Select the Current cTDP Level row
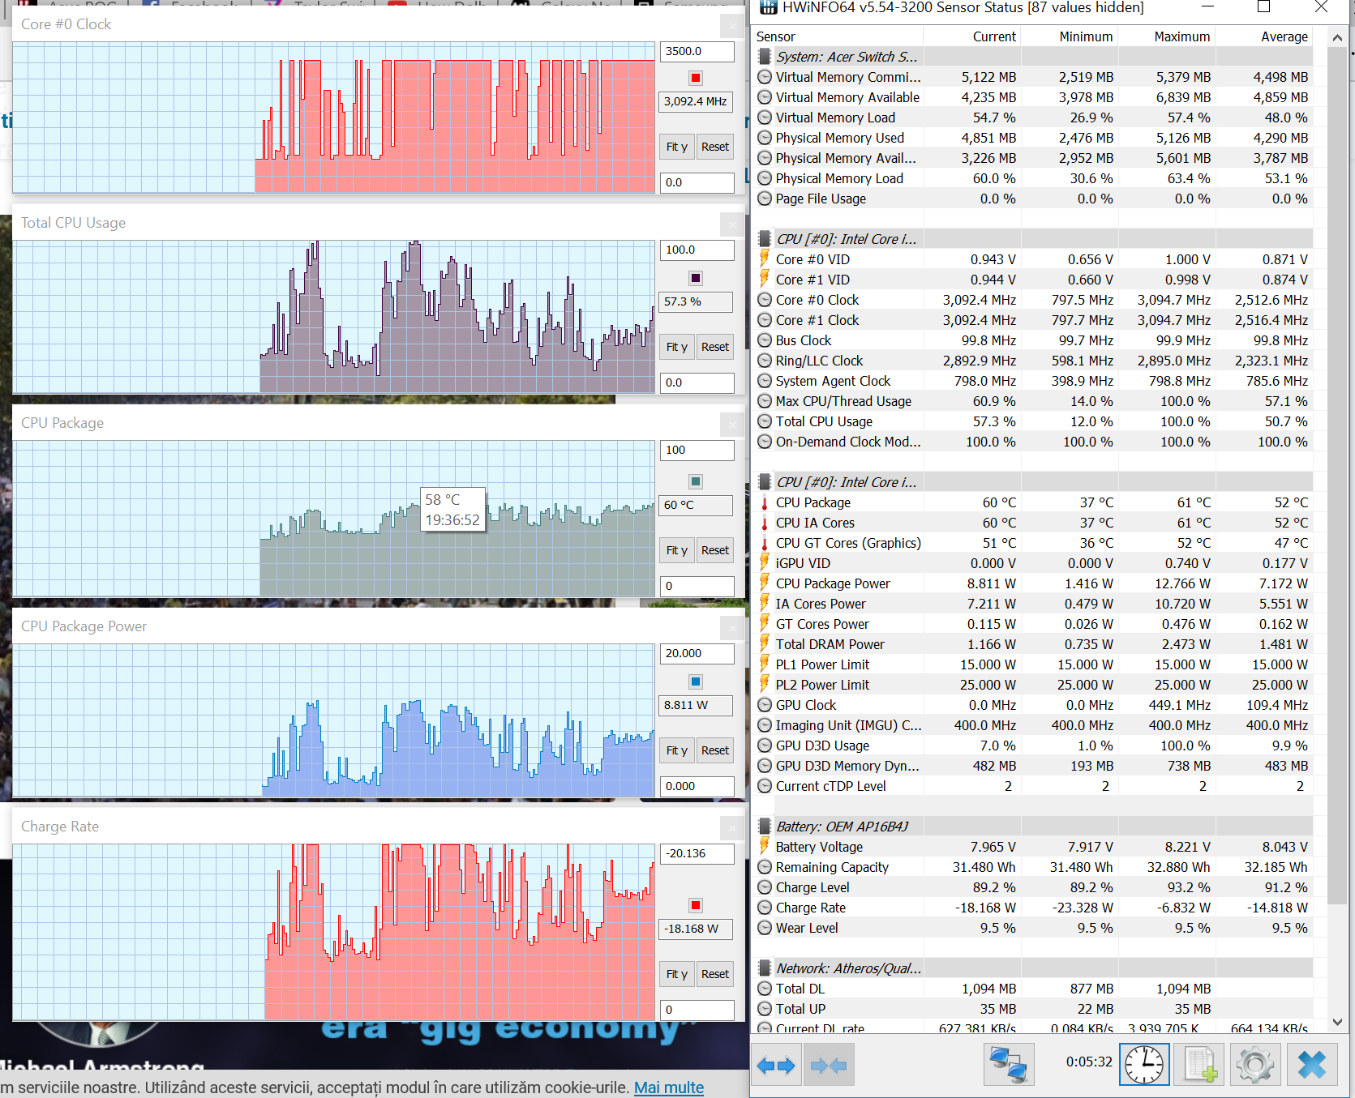The width and height of the screenshot is (1355, 1098). click(x=1033, y=786)
